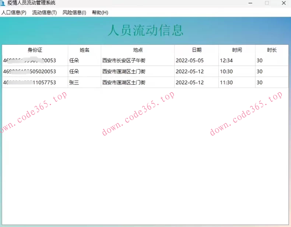Click duration 30 in the 12:34 row
291x227 pixels.
[259, 61]
